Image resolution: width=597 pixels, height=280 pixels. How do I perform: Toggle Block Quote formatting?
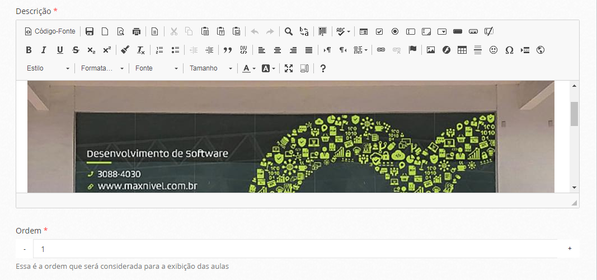[228, 50]
